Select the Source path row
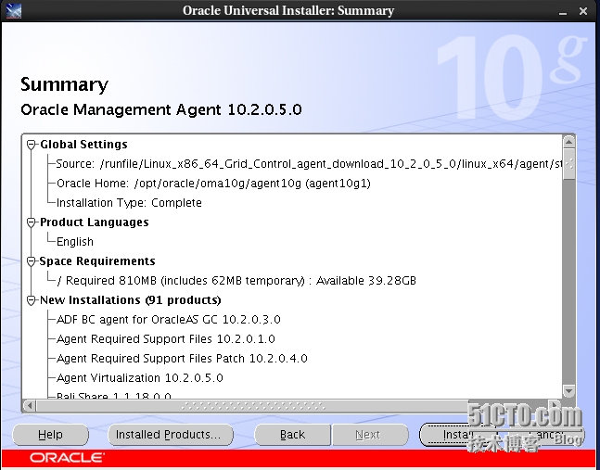The width and height of the screenshot is (600, 470). (x=309, y=164)
